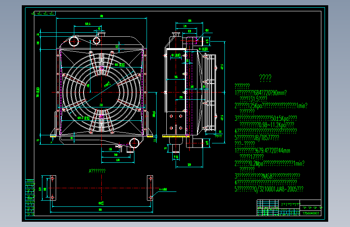350x227 pixels.
Task: Select the note line containing 31.5
Action: point(253,99)
